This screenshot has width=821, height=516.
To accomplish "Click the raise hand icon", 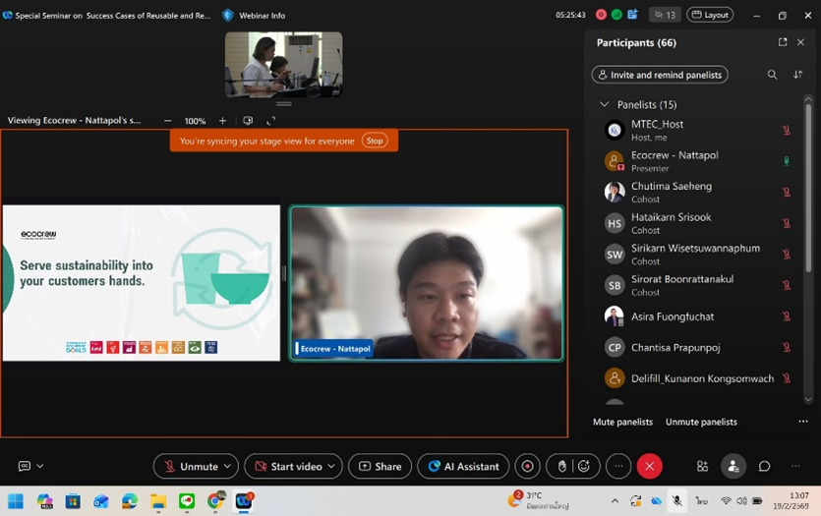I will click(562, 466).
